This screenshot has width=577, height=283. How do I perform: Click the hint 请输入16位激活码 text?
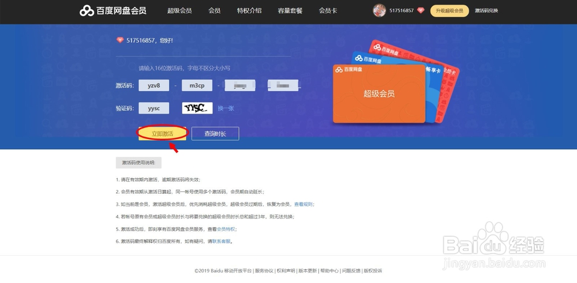tap(185, 69)
